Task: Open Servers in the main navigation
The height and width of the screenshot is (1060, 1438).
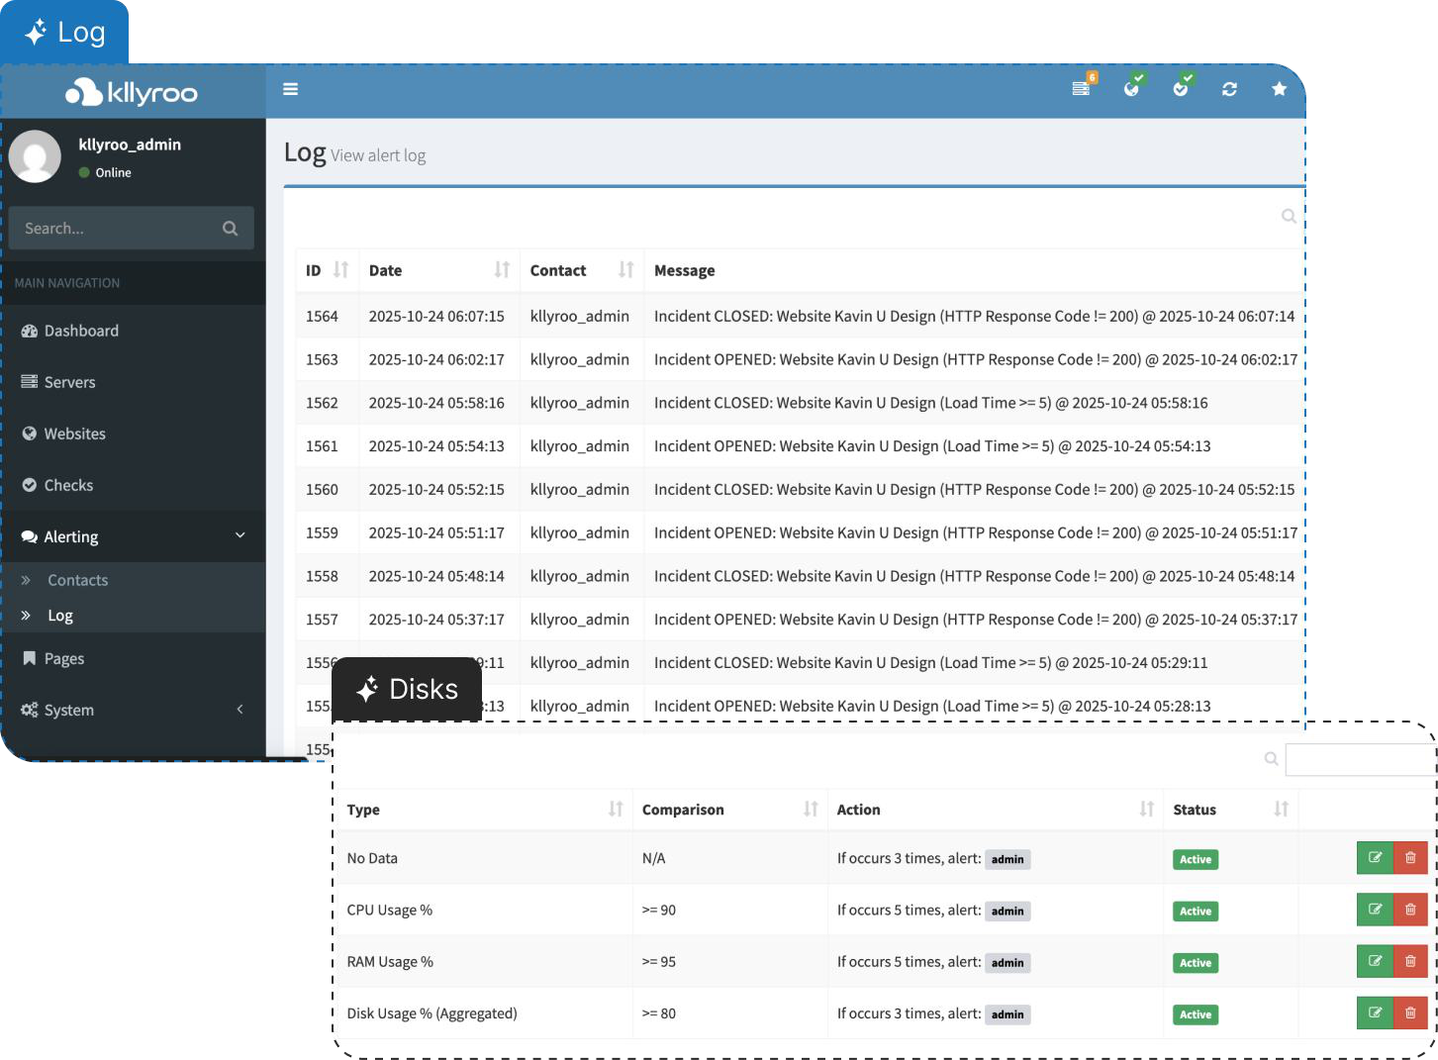Action: tap(133, 382)
